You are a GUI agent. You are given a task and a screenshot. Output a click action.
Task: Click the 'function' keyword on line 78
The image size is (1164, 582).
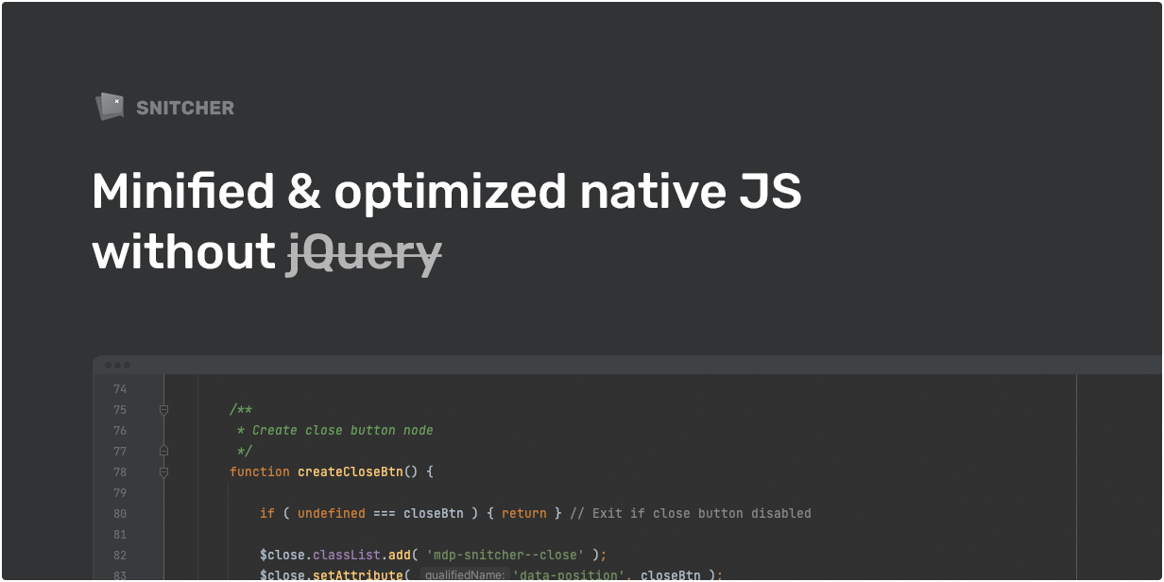260,471
